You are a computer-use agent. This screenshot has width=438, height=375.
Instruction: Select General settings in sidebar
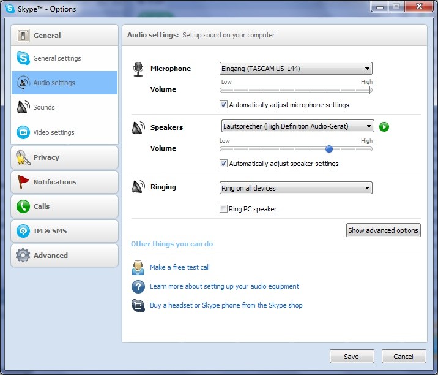(64, 58)
